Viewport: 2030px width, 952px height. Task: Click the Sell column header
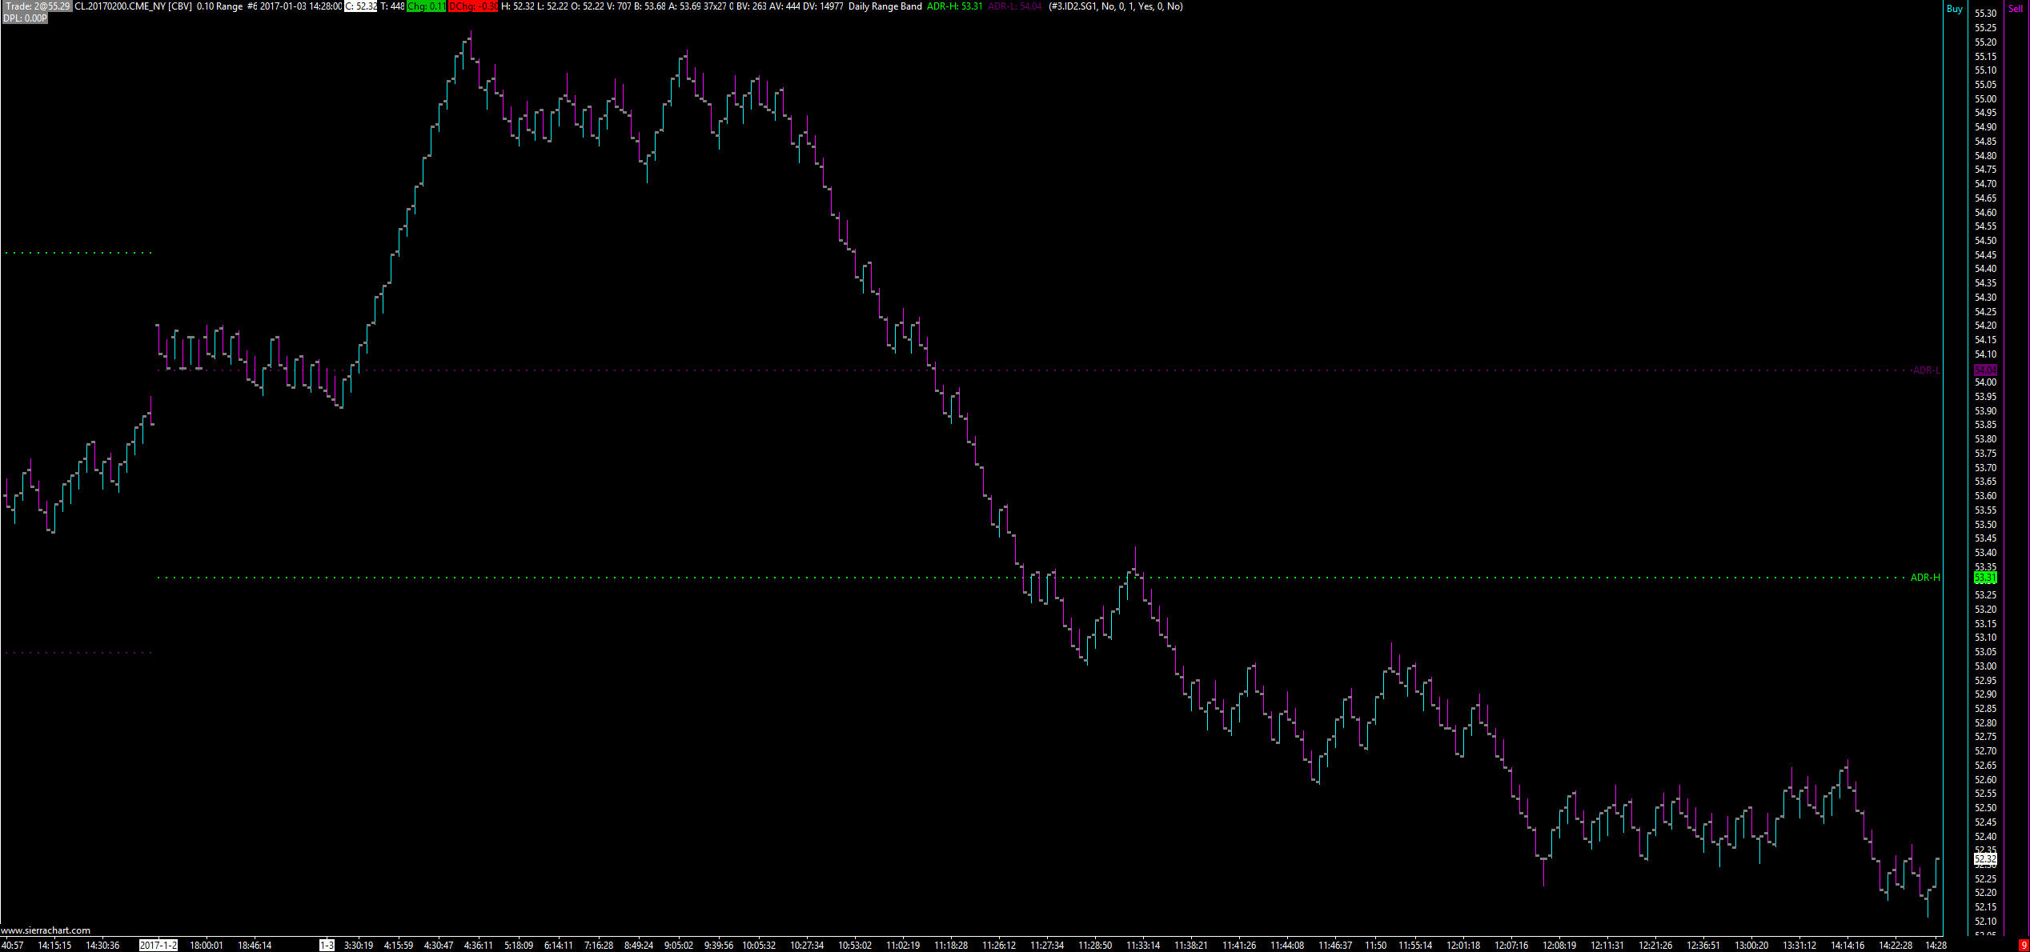pyautogui.click(x=2015, y=9)
